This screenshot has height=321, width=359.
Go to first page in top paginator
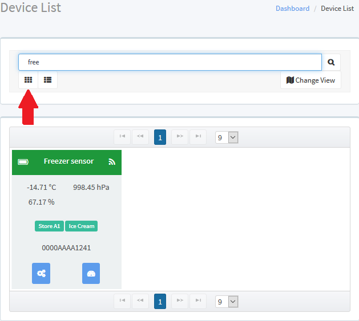[122, 137]
